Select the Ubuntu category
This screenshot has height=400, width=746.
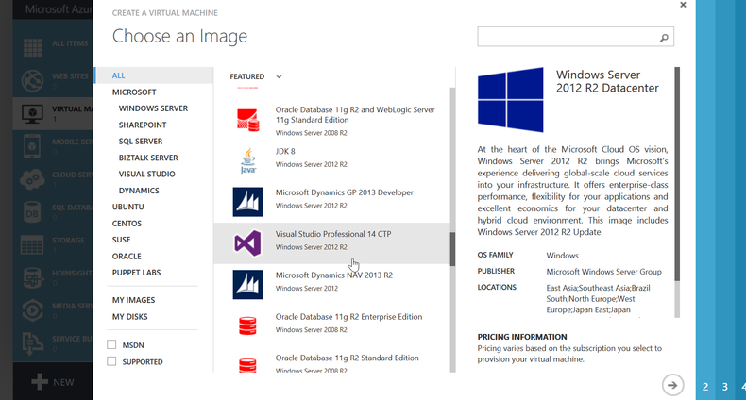[x=128, y=207]
